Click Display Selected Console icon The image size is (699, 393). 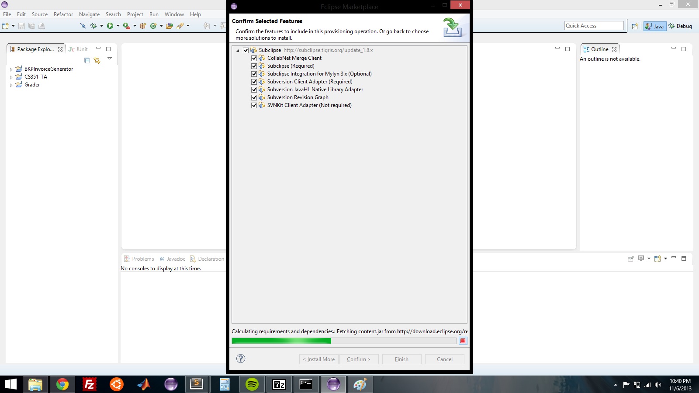tap(641, 259)
